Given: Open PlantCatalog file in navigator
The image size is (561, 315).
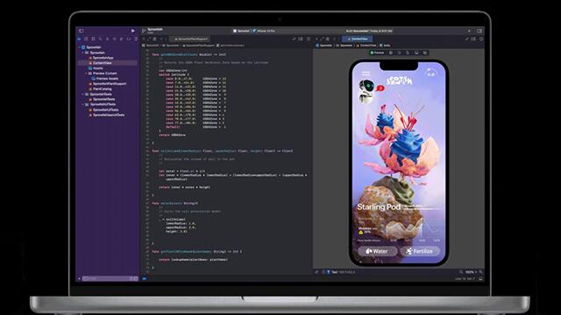Looking at the screenshot, I should [102, 89].
